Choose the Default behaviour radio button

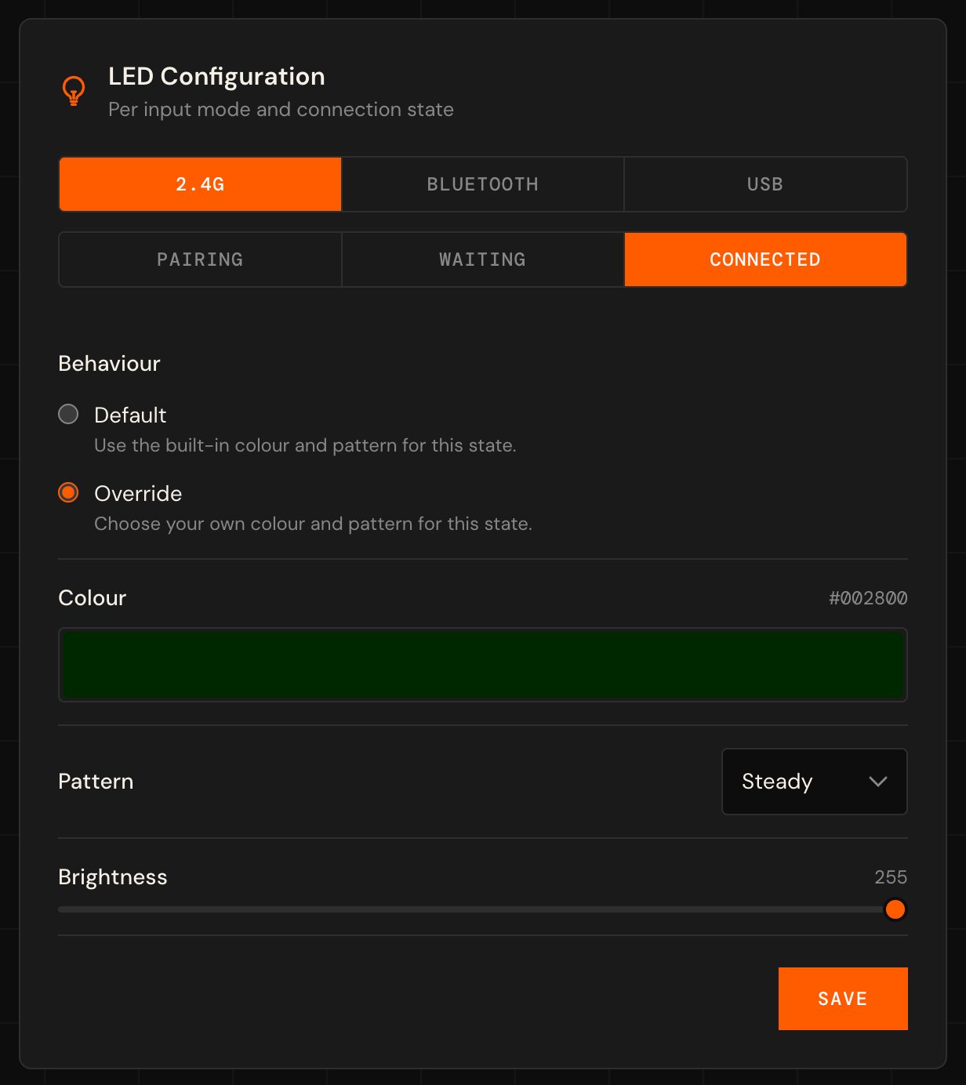pyautogui.click(x=69, y=414)
